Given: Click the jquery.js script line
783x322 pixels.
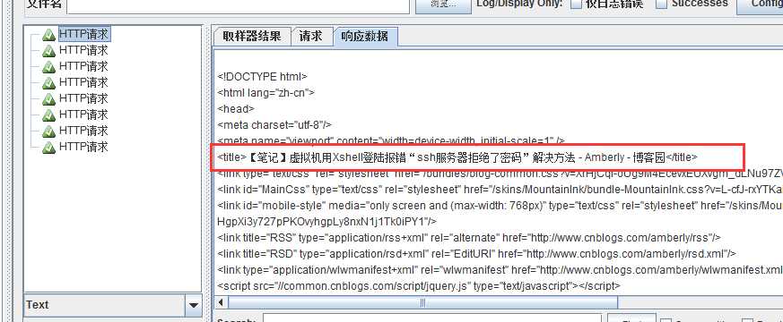Looking at the screenshot, I should (x=419, y=286).
